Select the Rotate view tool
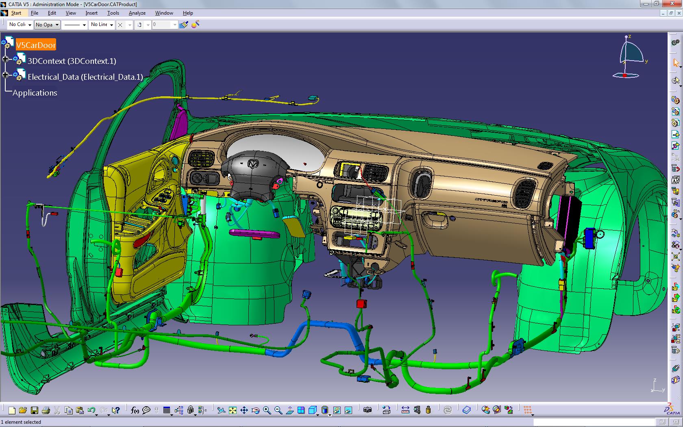This screenshot has width=683, height=427. [x=255, y=410]
